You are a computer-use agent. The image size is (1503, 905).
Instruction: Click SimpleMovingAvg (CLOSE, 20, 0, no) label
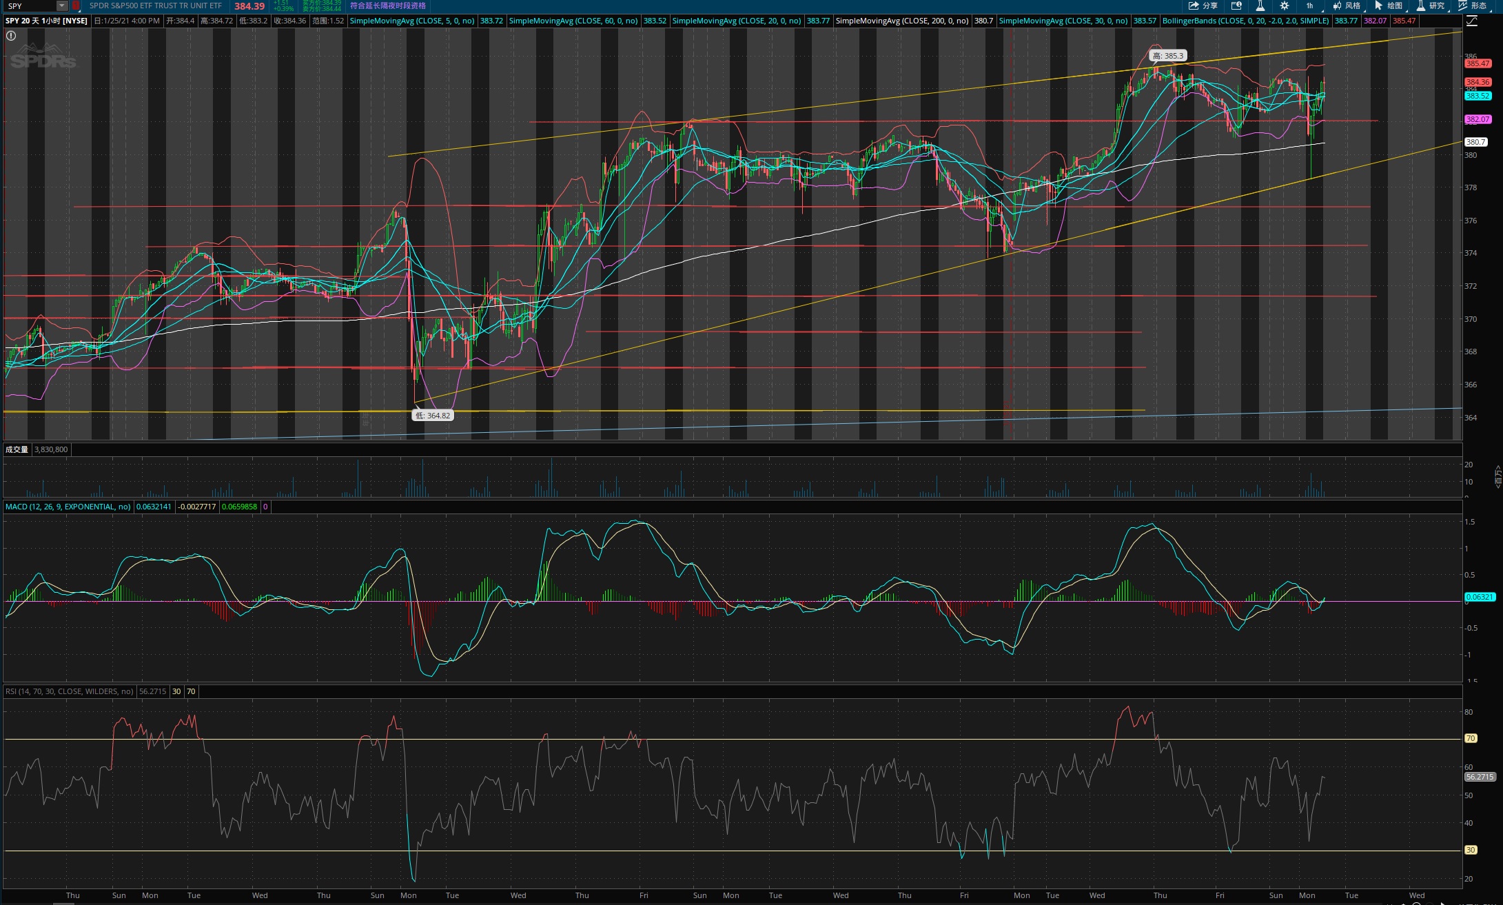click(x=737, y=21)
